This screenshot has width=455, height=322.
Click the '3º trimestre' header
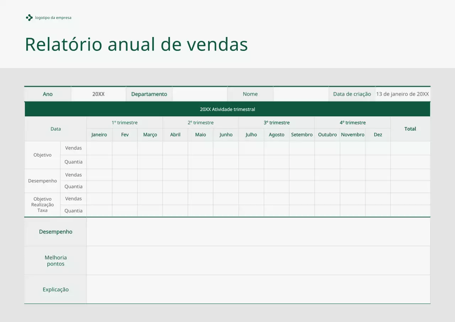pyautogui.click(x=277, y=122)
